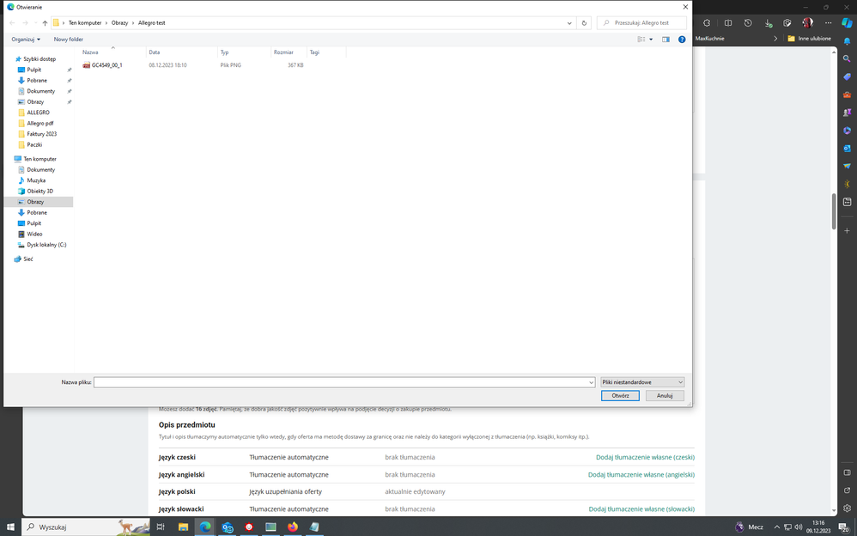Image resolution: width=857 pixels, height=536 pixels.
Task: Click the Tagi column header
Action: click(326, 52)
